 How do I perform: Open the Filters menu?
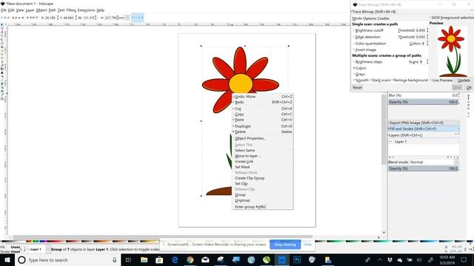[x=71, y=10]
